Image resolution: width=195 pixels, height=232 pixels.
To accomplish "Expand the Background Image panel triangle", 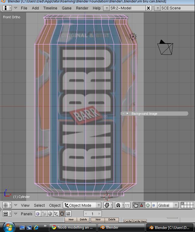I will click(128, 114).
